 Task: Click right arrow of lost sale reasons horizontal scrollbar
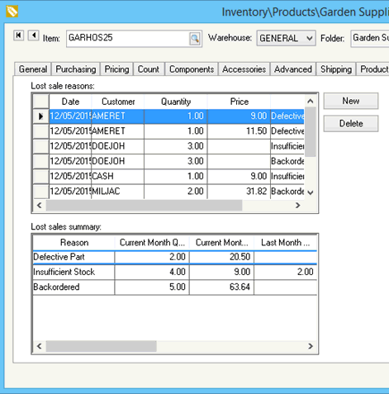297,205
